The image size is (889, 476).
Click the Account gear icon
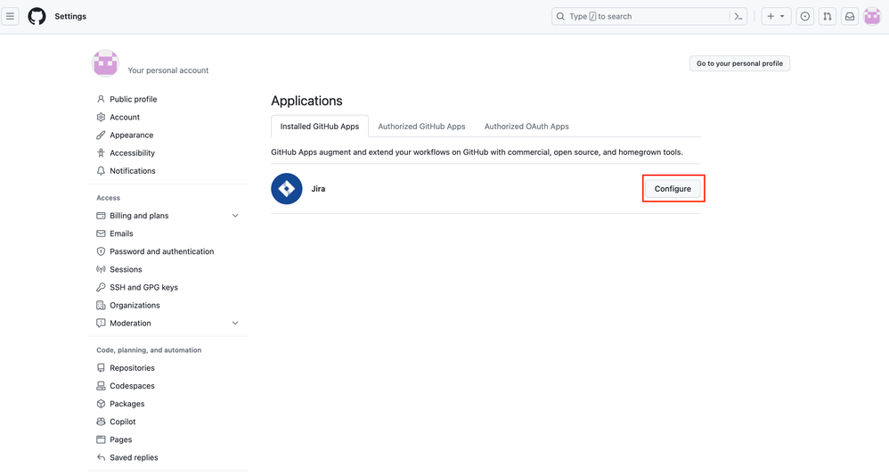pos(101,118)
